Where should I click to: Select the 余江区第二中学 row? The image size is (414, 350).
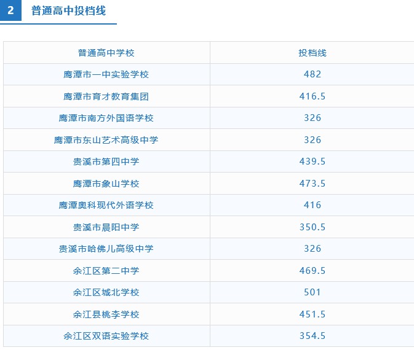point(106,271)
